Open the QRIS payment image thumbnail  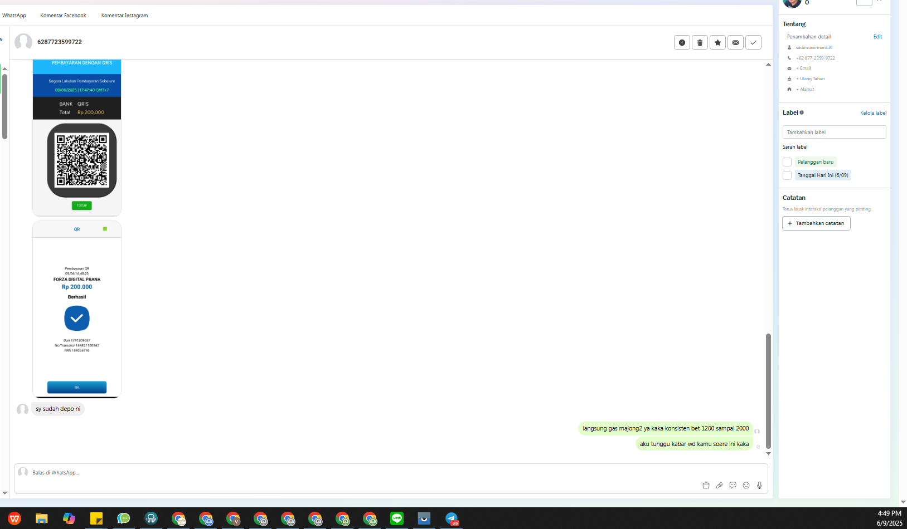[x=77, y=138]
